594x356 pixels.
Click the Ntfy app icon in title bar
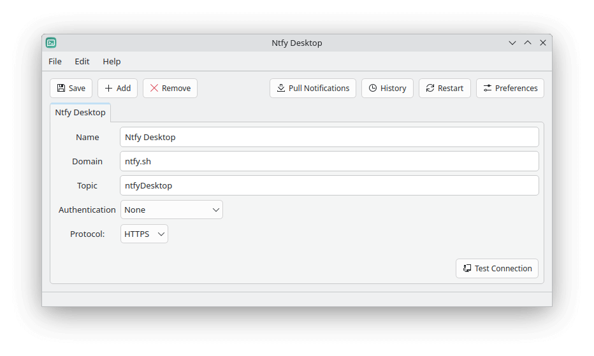click(x=51, y=43)
